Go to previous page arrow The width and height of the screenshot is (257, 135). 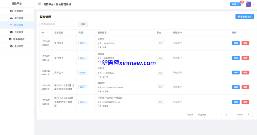tap(221, 115)
